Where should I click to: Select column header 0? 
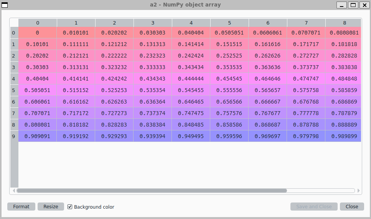38,23
